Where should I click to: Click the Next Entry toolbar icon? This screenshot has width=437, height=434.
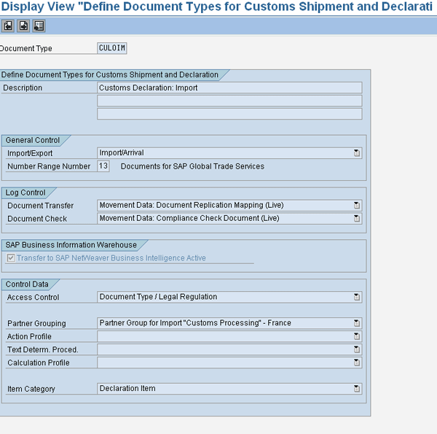pos(23,26)
